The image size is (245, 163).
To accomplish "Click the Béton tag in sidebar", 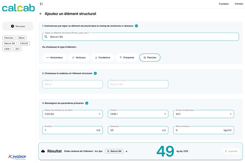I will click(x=21, y=38).
